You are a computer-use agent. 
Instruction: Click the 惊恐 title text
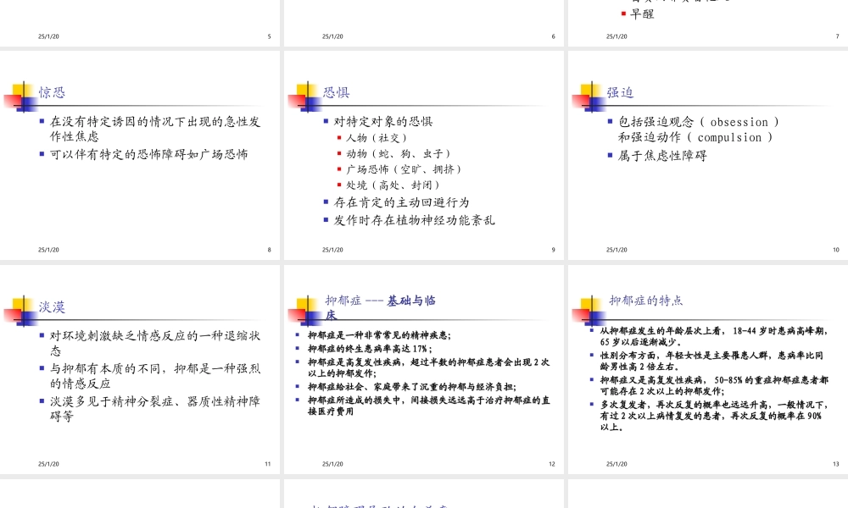point(52,92)
